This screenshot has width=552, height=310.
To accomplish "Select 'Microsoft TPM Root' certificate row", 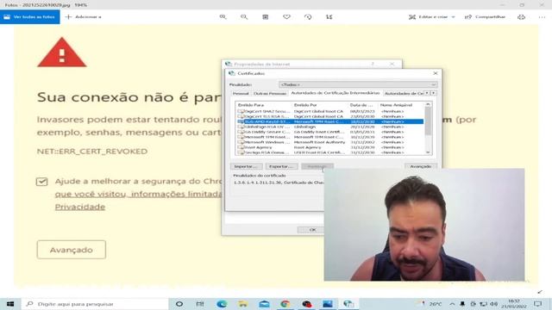I will click(x=329, y=137).
